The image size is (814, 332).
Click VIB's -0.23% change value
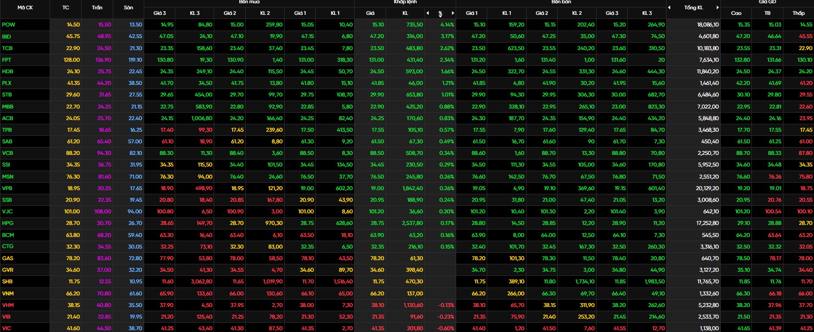pyautogui.click(x=446, y=317)
